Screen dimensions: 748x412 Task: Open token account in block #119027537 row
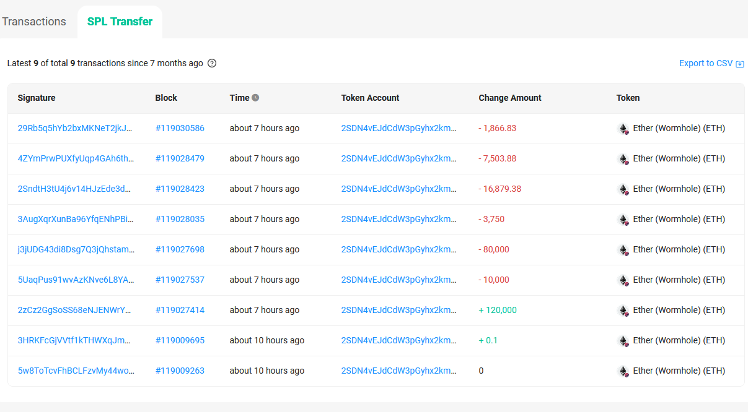point(399,280)
